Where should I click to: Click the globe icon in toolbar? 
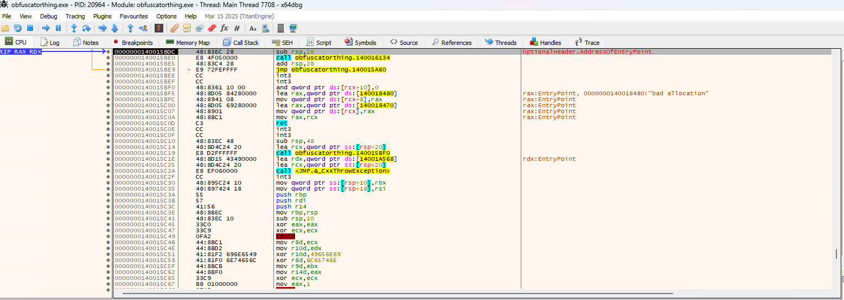click(x=293, y=28)
